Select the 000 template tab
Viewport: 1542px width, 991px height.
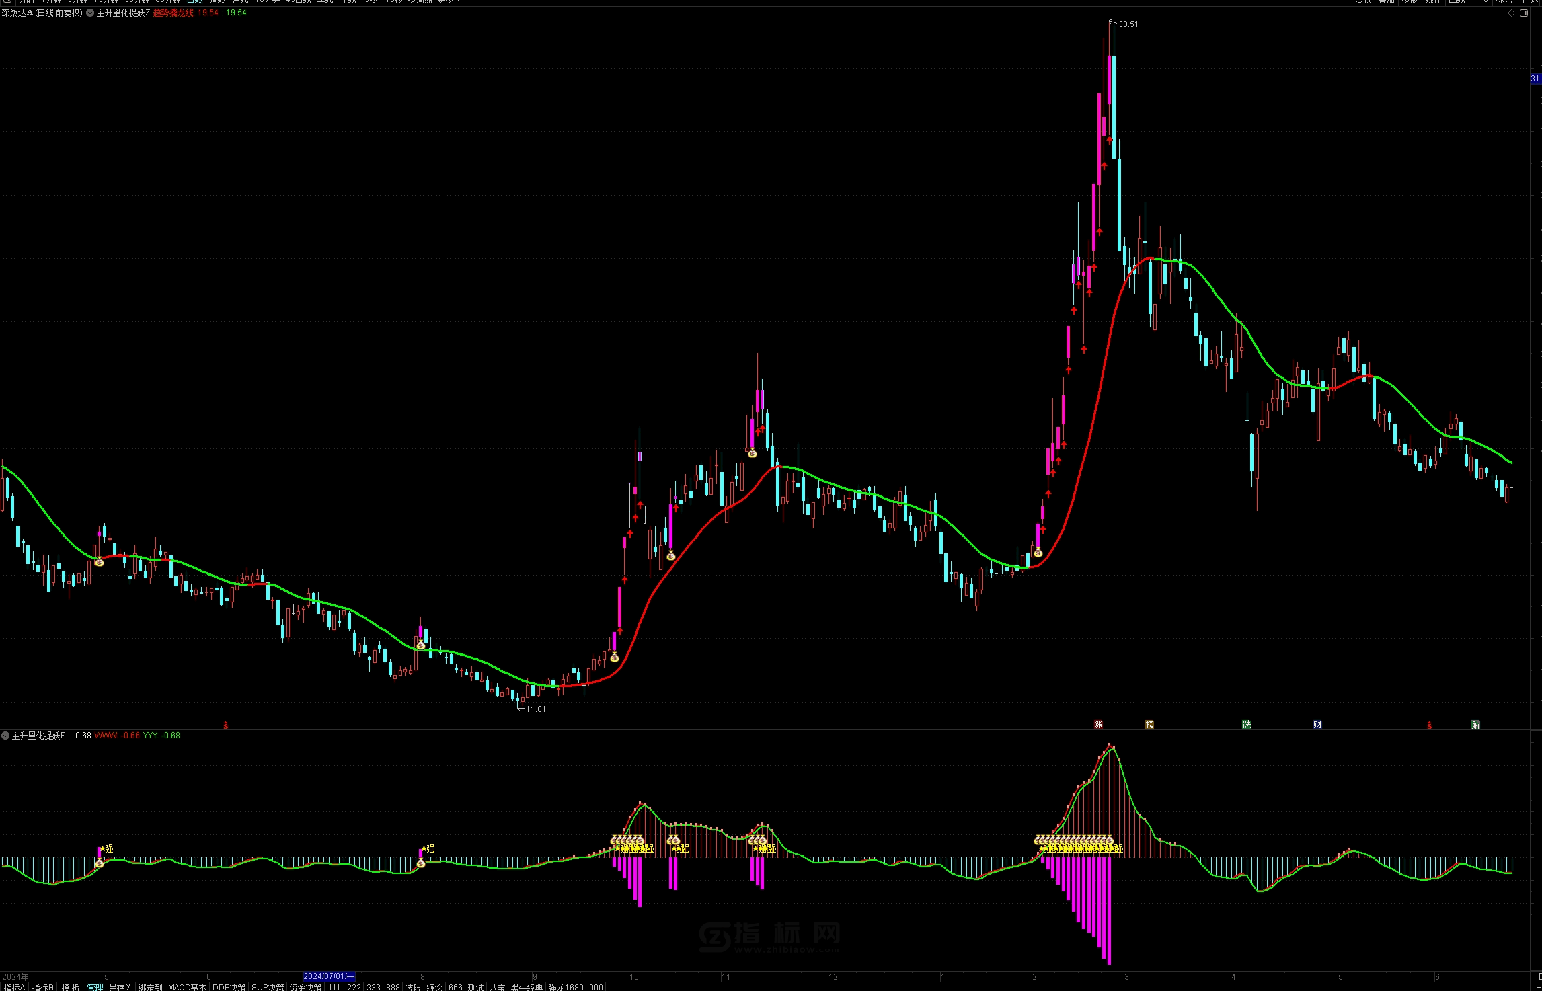[x=596, y=987]
